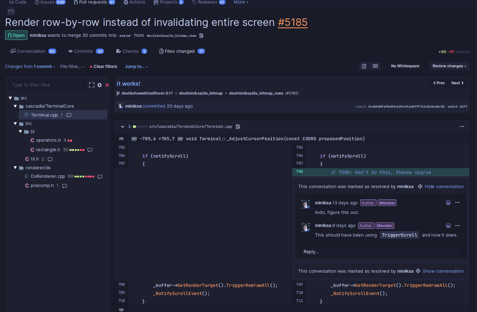Open the Conversation tab
This screenshot has height=312, width=477.
point(33,51)
